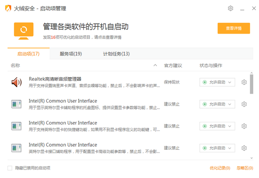
Task: Click the vertical scrollbar thumb in list
Action: coord(251,84)
